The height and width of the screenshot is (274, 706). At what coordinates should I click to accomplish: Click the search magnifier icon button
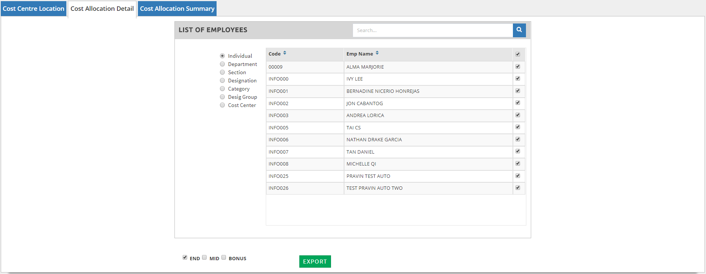click(x=519, y=30)
